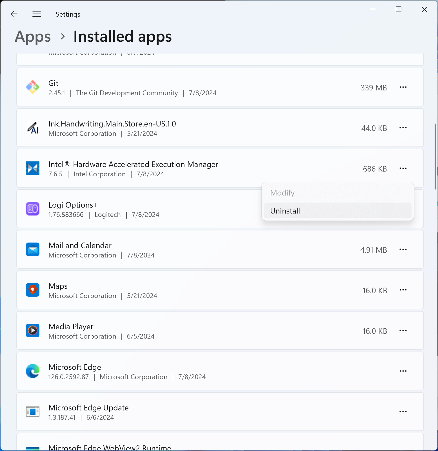
Task: Click the Ink Handwriting app icon
Action: [x=33, y=128]
